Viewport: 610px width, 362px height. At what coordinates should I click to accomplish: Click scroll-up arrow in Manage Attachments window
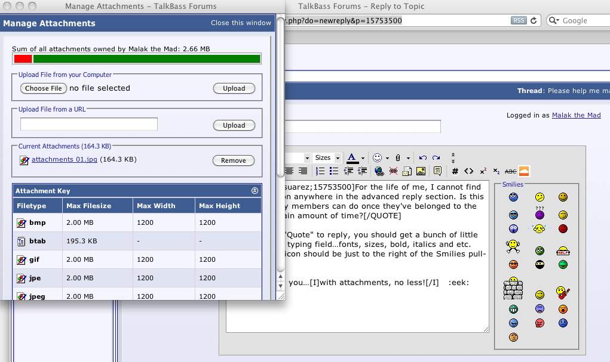pos(280,277)
